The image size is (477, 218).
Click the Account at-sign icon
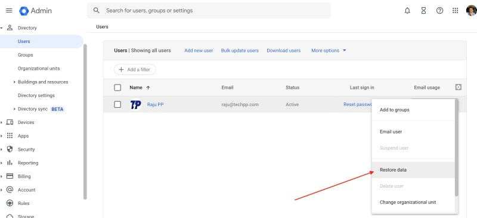(10, 190)
